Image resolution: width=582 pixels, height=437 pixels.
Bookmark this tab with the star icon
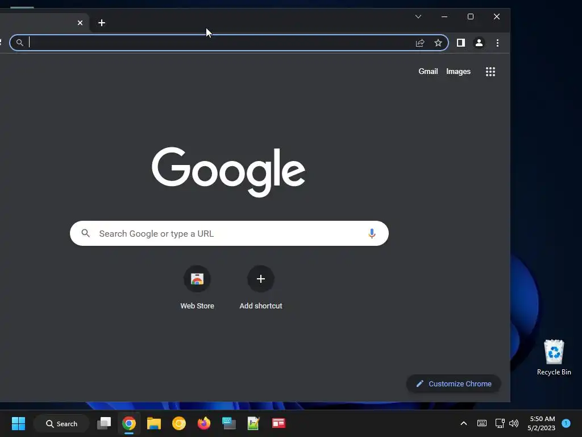pyautogui.click(x=438, y=43)
